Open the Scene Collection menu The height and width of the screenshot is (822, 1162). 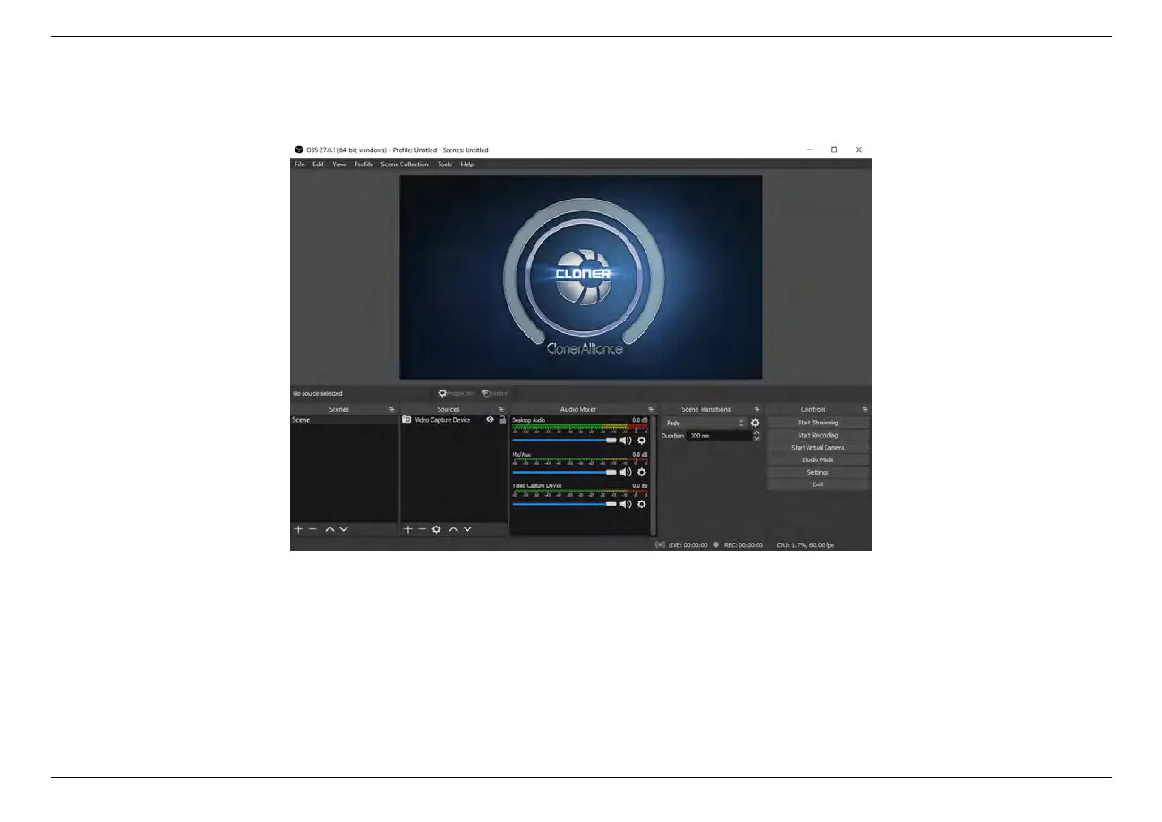click(405, 165)
